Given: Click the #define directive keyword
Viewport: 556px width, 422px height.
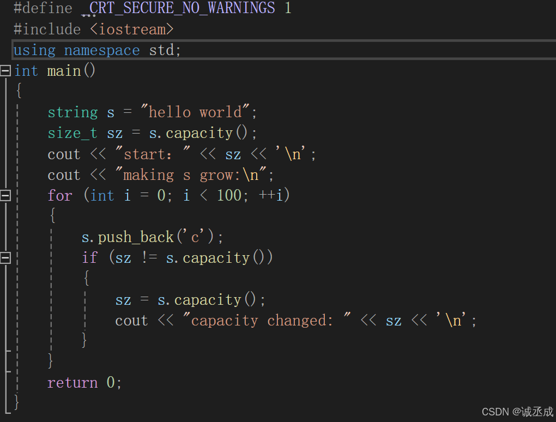Looking at the screenshot, I should [43, 8].
